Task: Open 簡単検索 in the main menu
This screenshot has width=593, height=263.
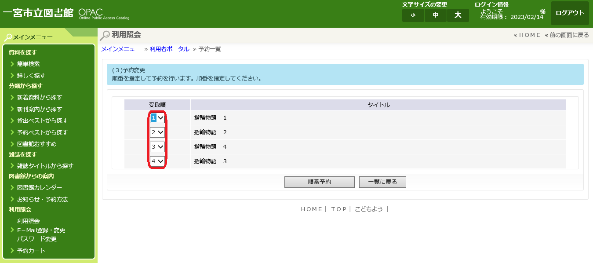Action: pos(29,64)
